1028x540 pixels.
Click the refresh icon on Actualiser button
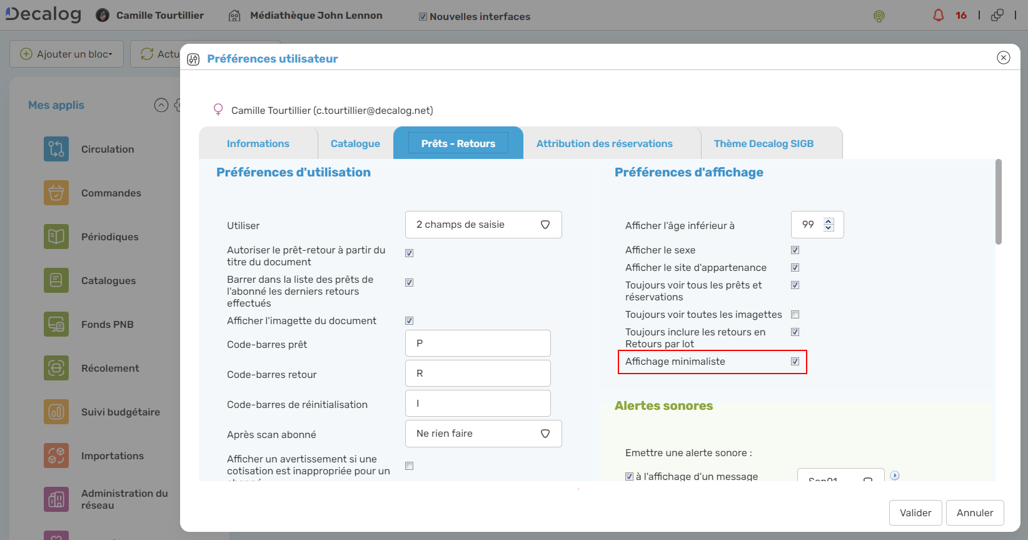[x=147, y=54]
